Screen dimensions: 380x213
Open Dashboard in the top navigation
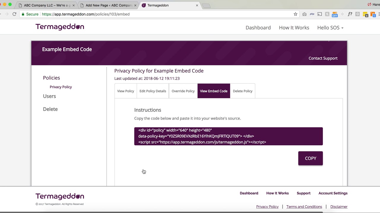tap(258, 28)
